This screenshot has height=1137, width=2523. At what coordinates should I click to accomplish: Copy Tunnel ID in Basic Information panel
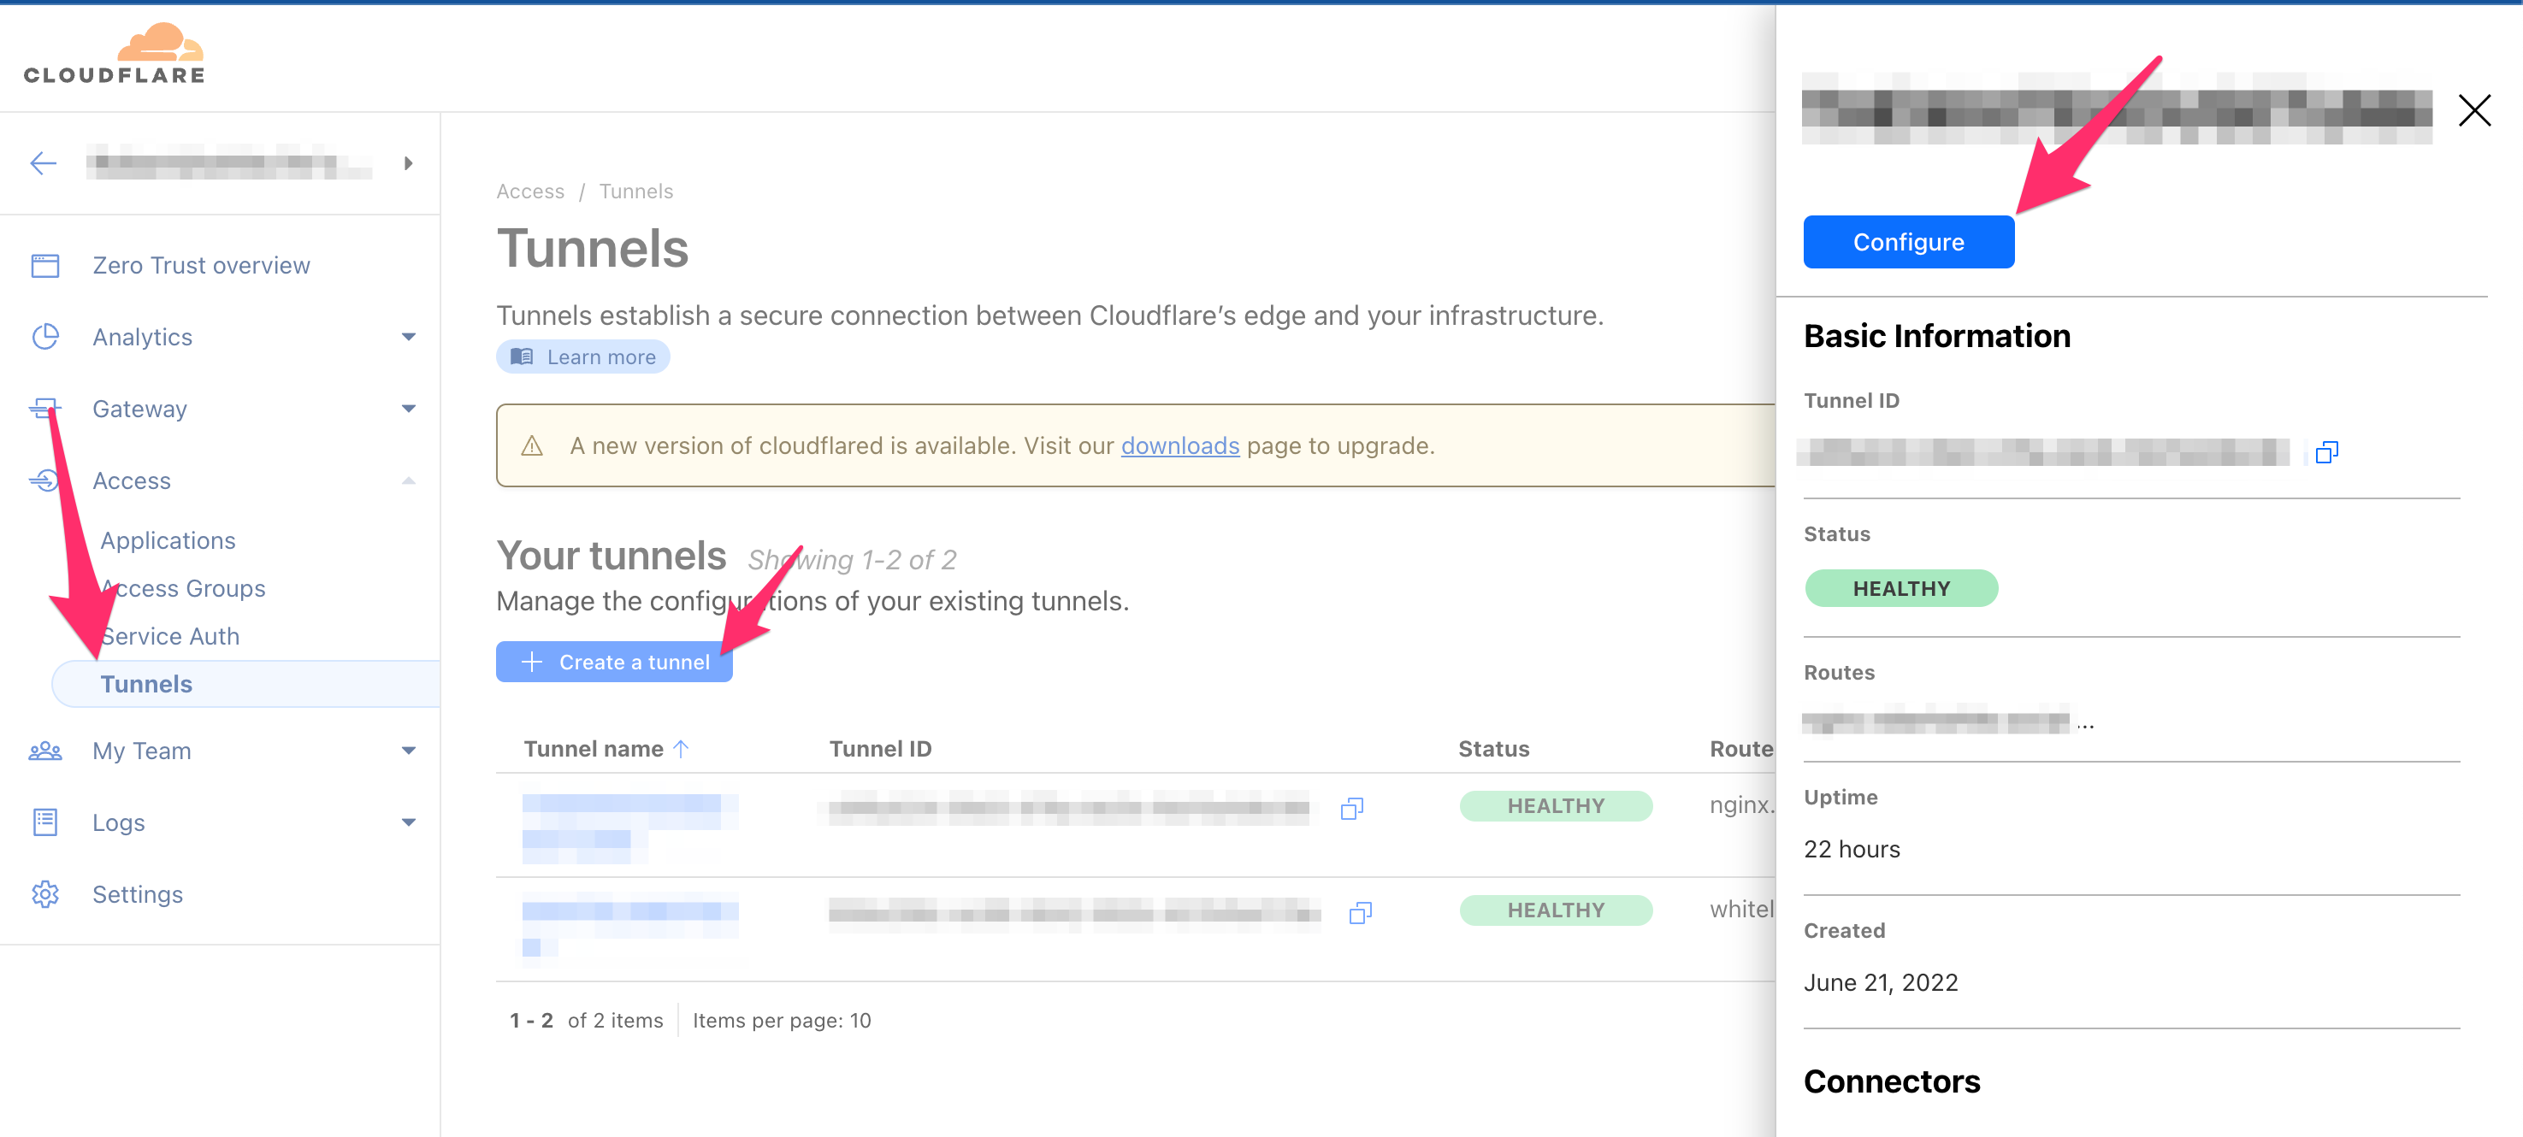pyautogui.click(x=2326, y=451)
